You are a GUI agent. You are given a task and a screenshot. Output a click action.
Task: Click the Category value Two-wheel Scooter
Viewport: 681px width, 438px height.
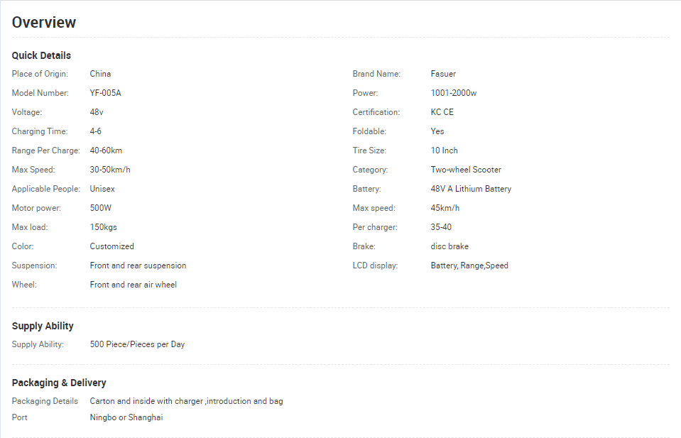pos(466,170)
